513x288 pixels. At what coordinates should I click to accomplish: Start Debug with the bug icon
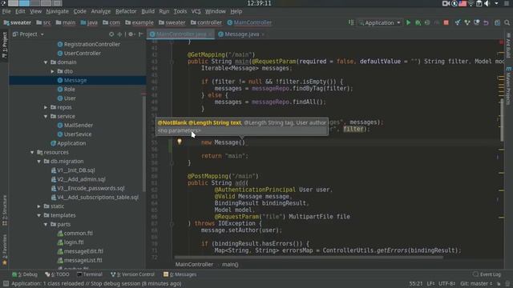coord(418,22)
